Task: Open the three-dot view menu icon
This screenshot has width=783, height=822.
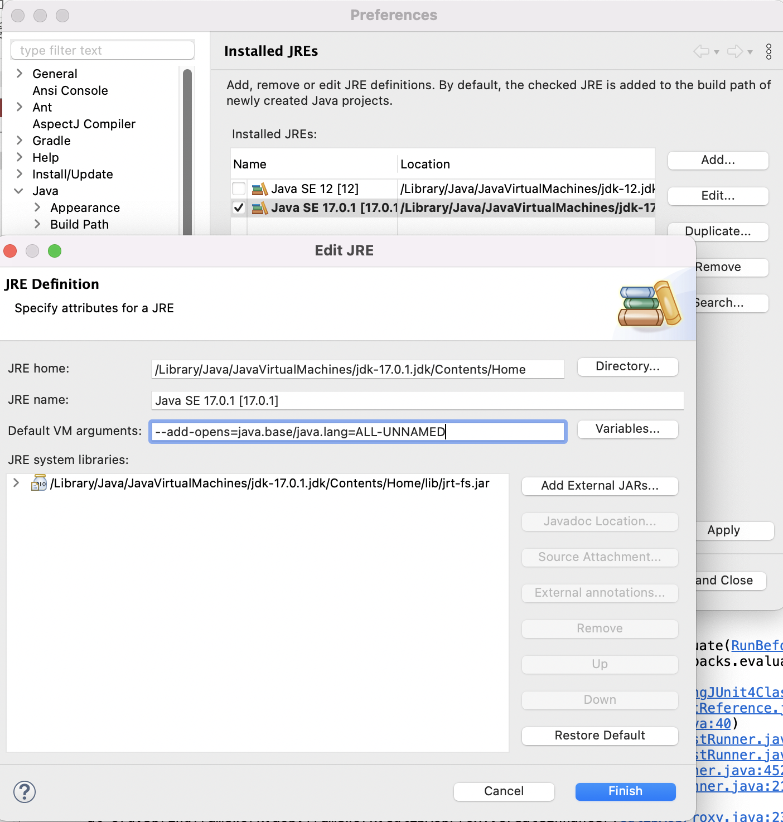Action: pos(768,51)
